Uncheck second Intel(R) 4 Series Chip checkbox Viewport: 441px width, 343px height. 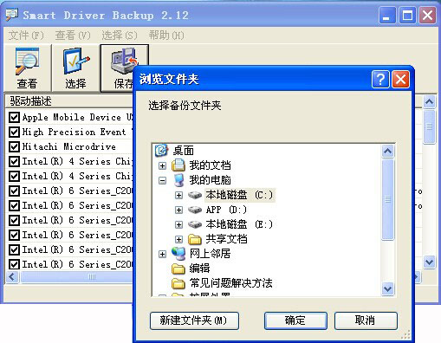(14, 176)
